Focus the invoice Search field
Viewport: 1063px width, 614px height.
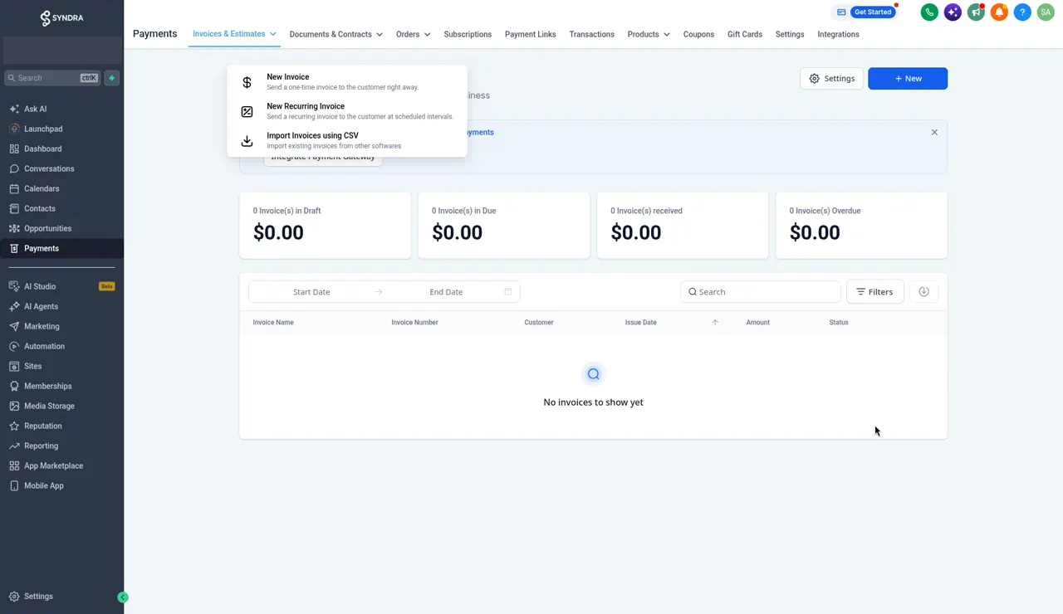click(x=760, y=291)
